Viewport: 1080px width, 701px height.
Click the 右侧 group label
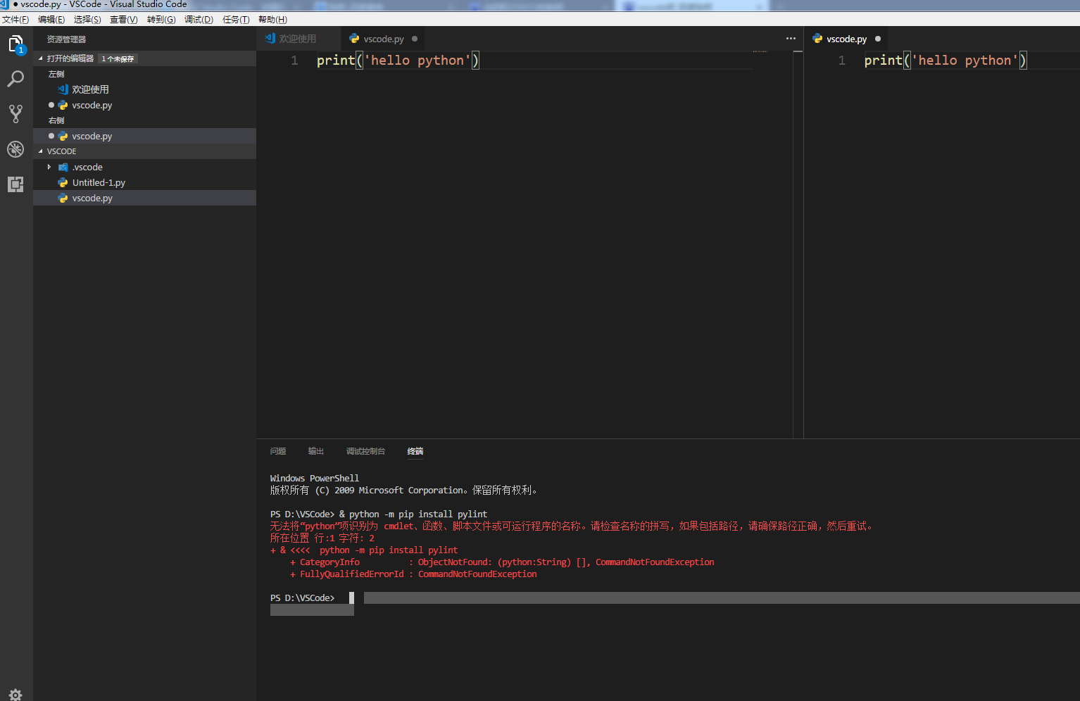point(56,120)
